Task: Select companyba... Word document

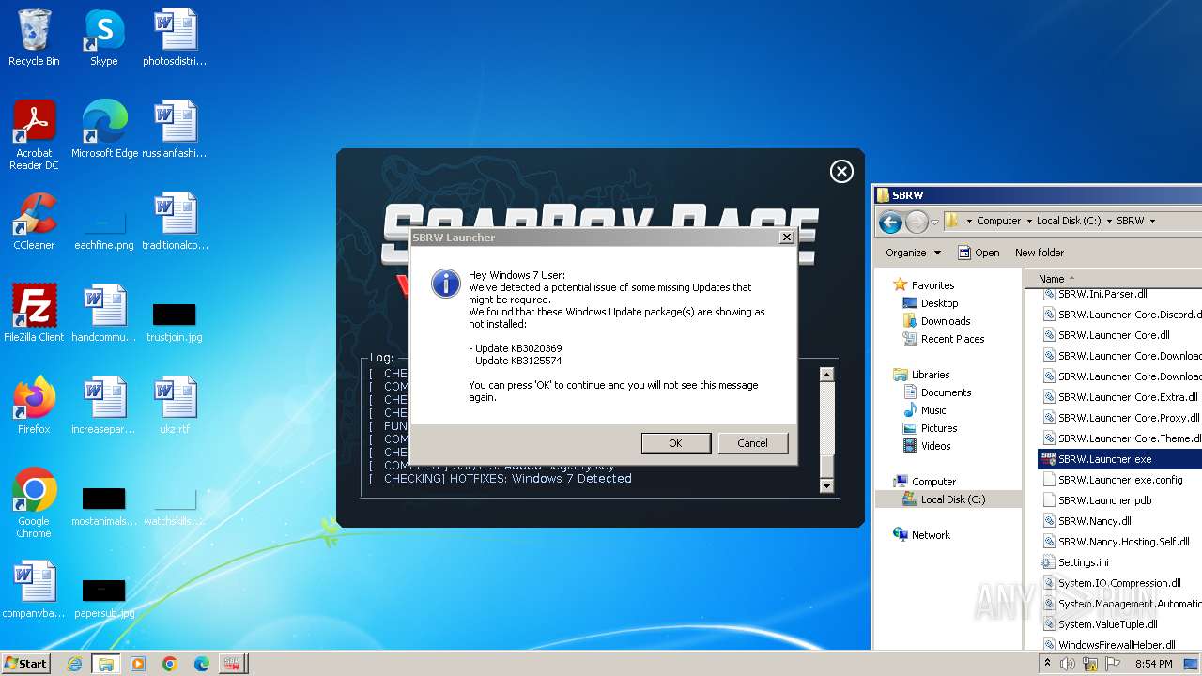Action: pos(34,590)
